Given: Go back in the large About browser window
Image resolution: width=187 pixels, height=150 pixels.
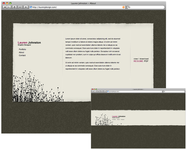Looking at the screenshot, I should pos(5,7).
